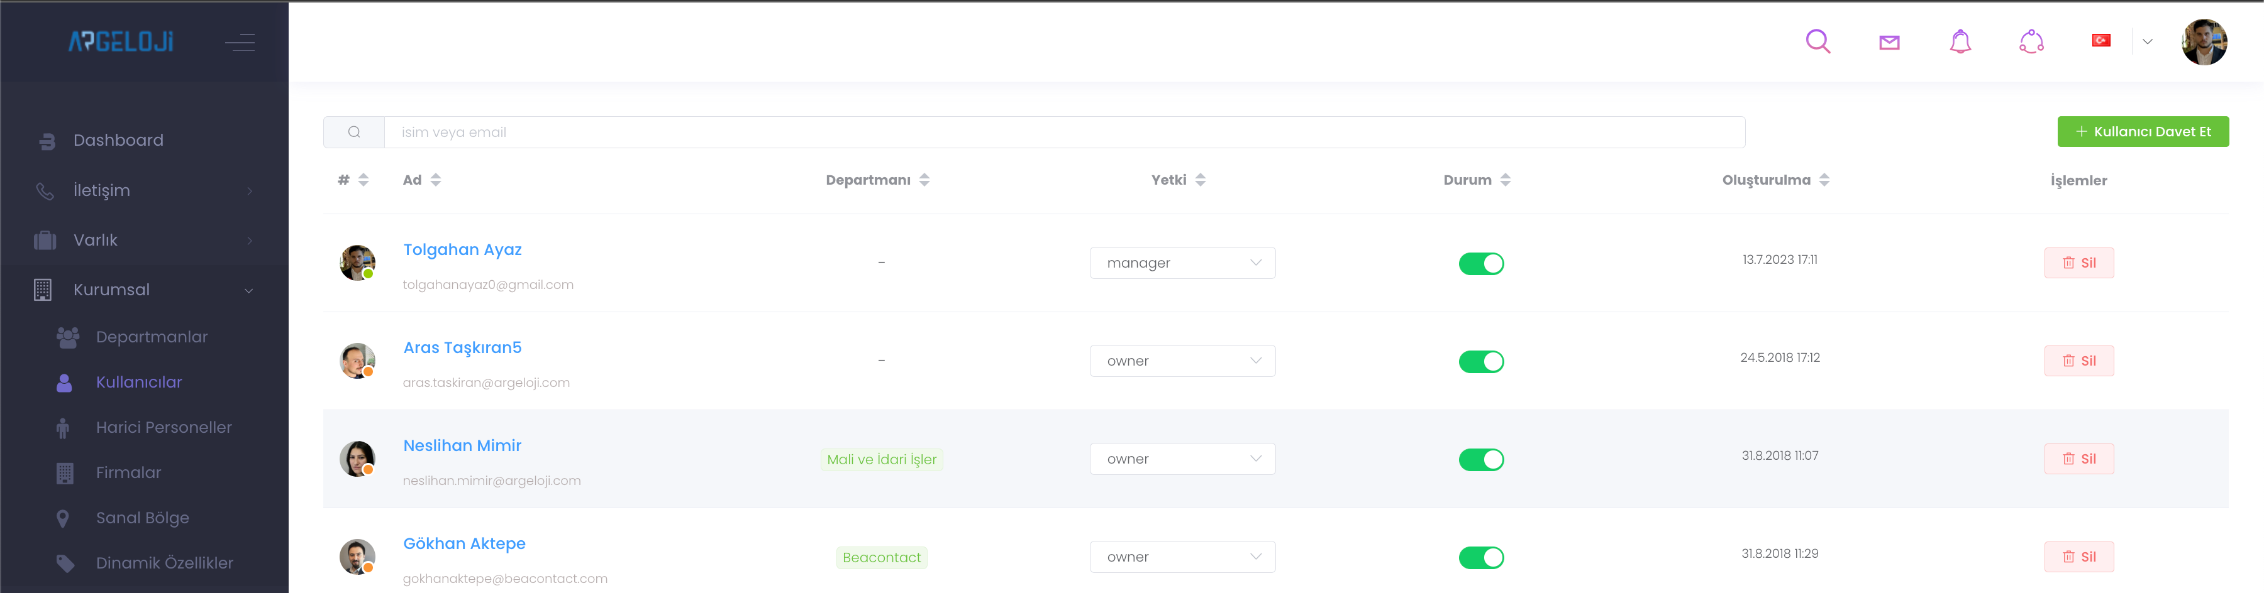
Task: Click the profile avatar in the header
Action: click(x=2204, y=42)
